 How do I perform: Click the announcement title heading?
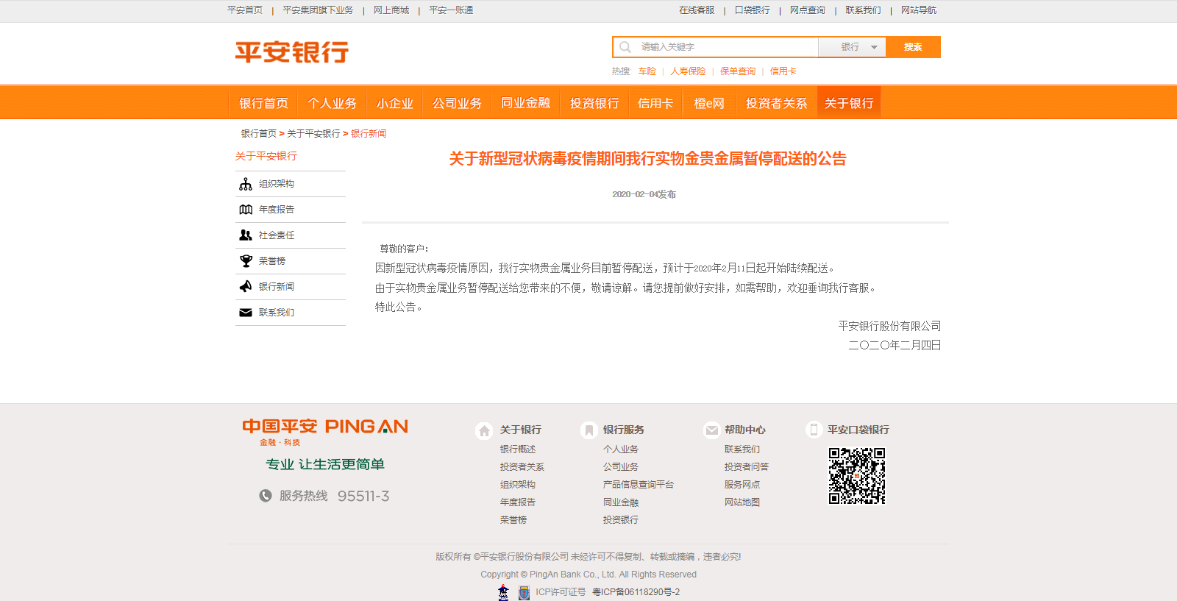(648, 159)
